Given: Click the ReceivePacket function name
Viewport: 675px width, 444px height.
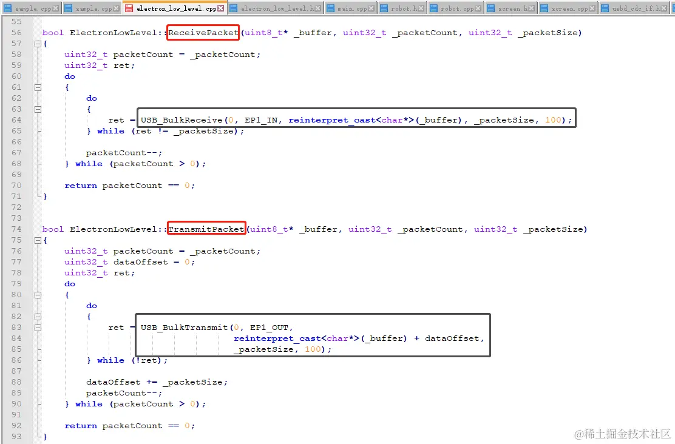Looking at the screenshot, I should point(203,33).
